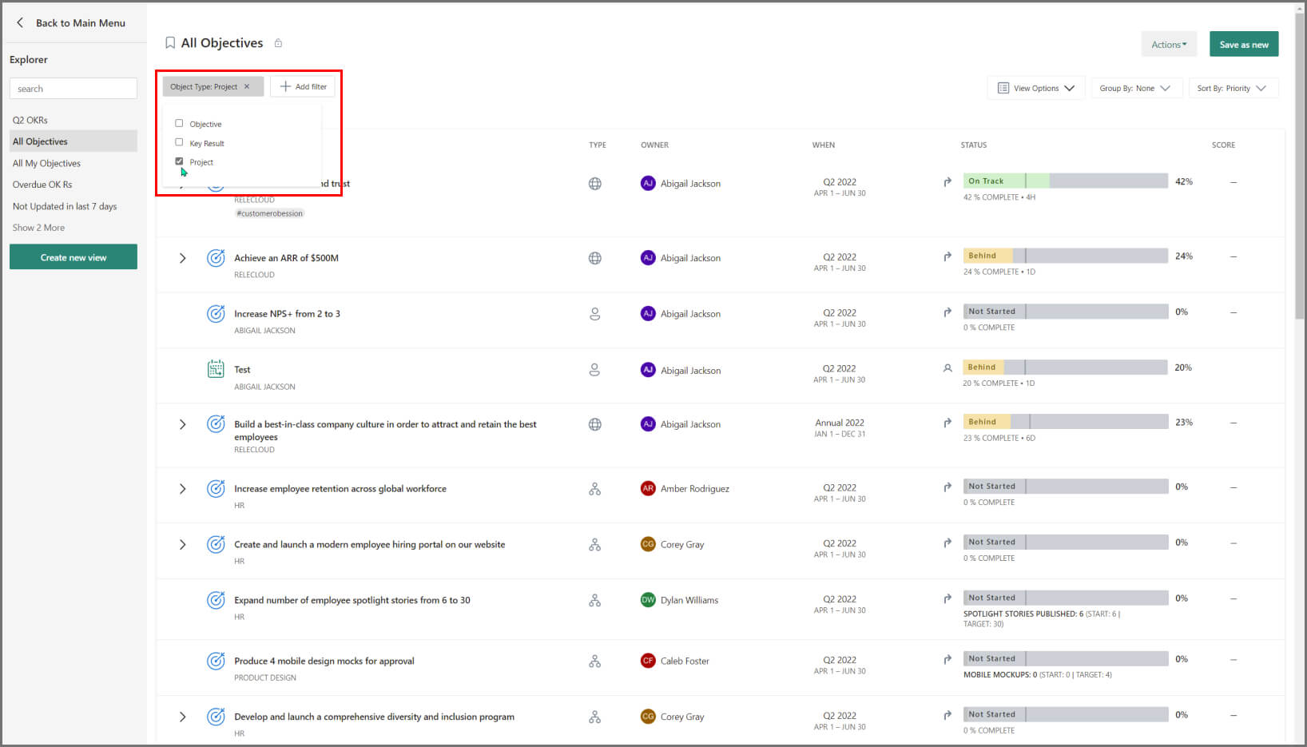This screenshot has height=747, width=1307.
Task: Click the target icon beside Increase NPS+ from 2 to 3
Action: pyautogui.click(x=216, y=314)
